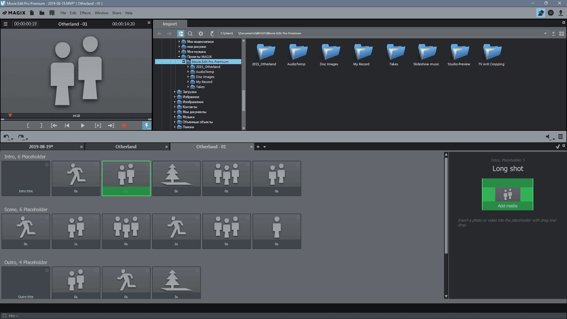The width and height of the screenshot is (567, 319).
Task: Toggle the lightning performance mode button
Action: (x=146, y=126)
